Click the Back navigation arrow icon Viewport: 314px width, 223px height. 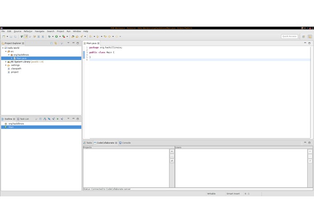[109, 37]
